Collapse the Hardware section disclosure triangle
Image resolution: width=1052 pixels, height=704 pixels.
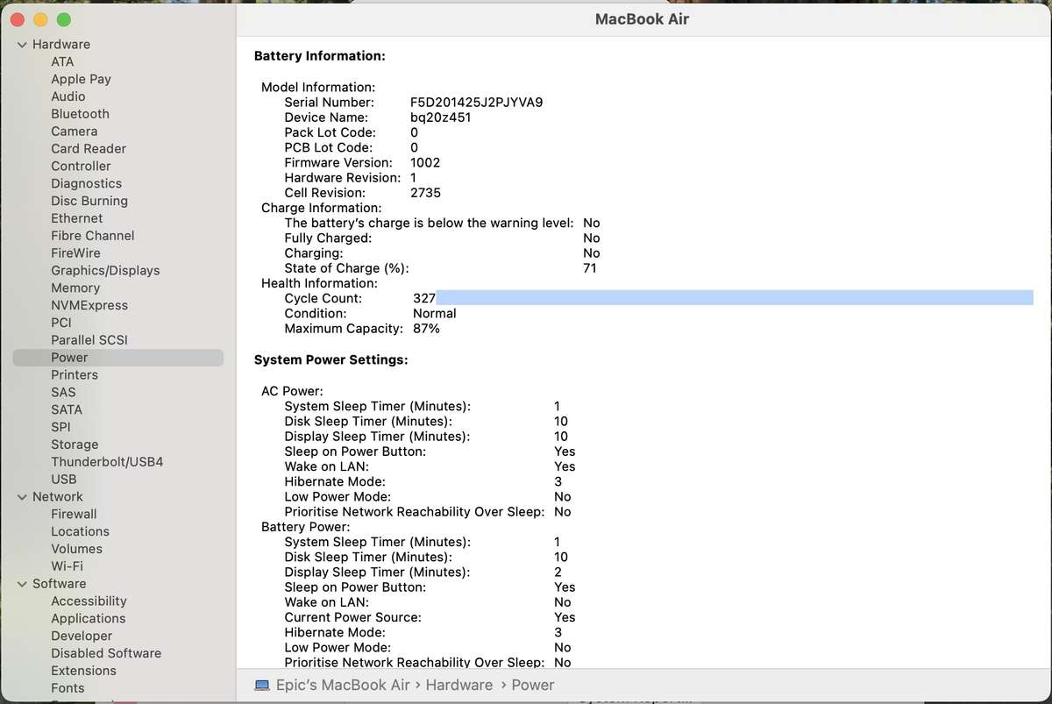click(x=22, y=45)
